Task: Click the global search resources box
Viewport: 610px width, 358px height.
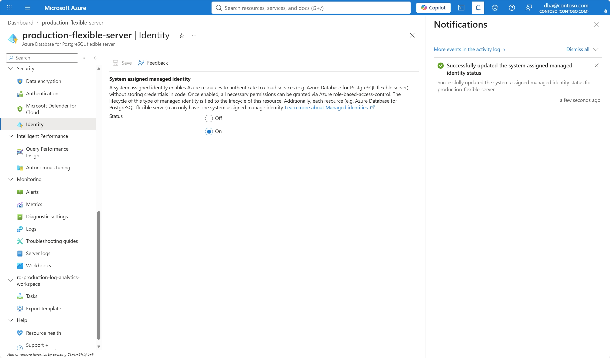Action: pyautogui.click(x=311, y=8)
